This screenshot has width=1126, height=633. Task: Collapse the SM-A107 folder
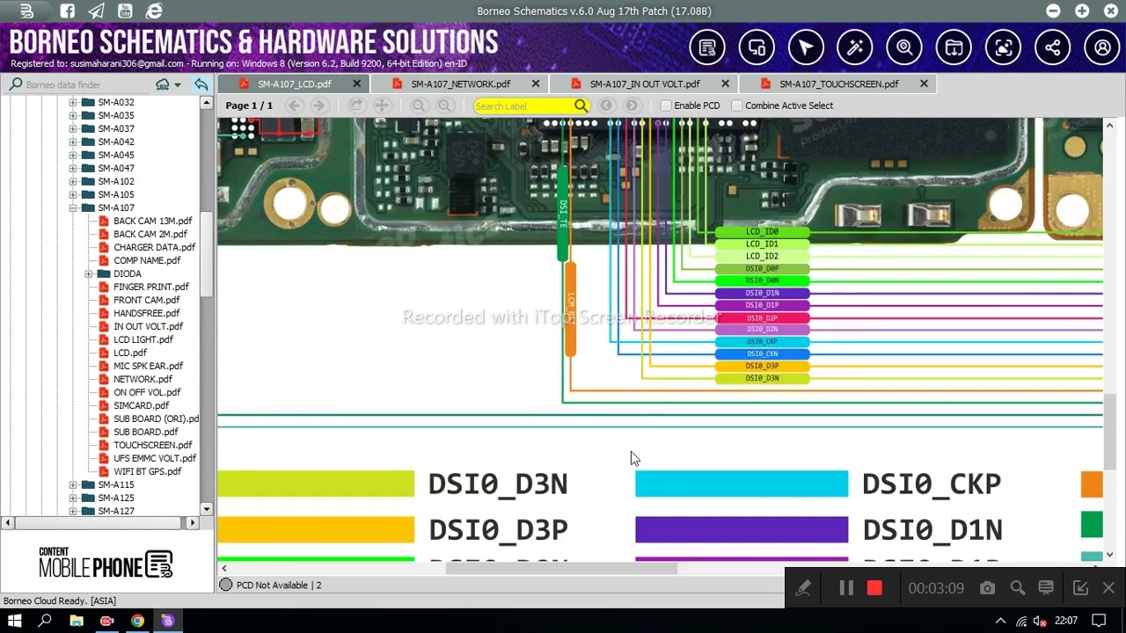(x=74, y=207)
